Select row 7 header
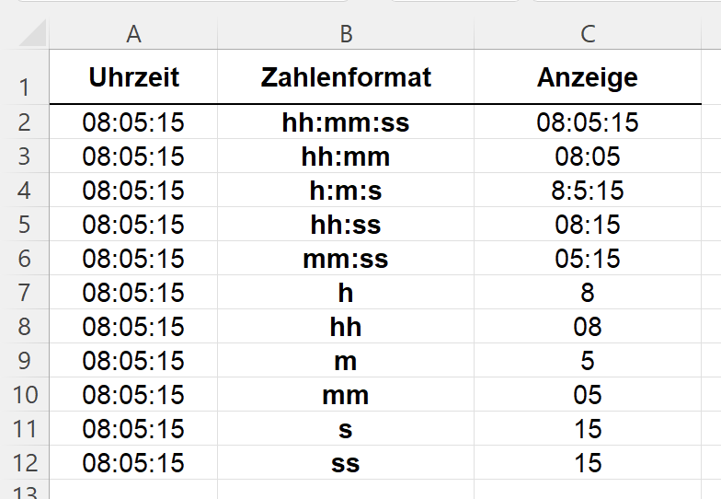The width and height of the screenshot is (721, 499). pyautogui.click(x=24, y=293)
